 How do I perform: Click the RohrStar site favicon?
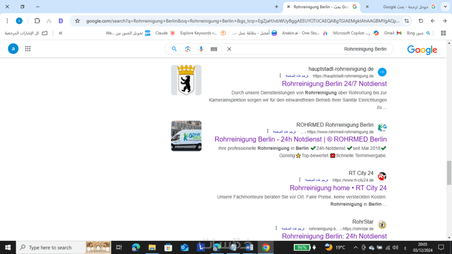coord(382,225)
